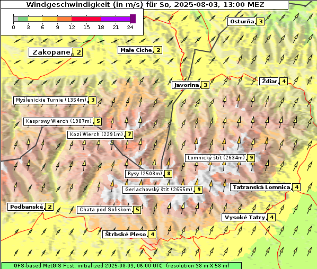Click the Vysoké Tatry wind badge

[x=271, y=218]
